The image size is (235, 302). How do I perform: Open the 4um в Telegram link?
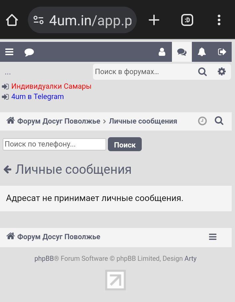(38, 97)
